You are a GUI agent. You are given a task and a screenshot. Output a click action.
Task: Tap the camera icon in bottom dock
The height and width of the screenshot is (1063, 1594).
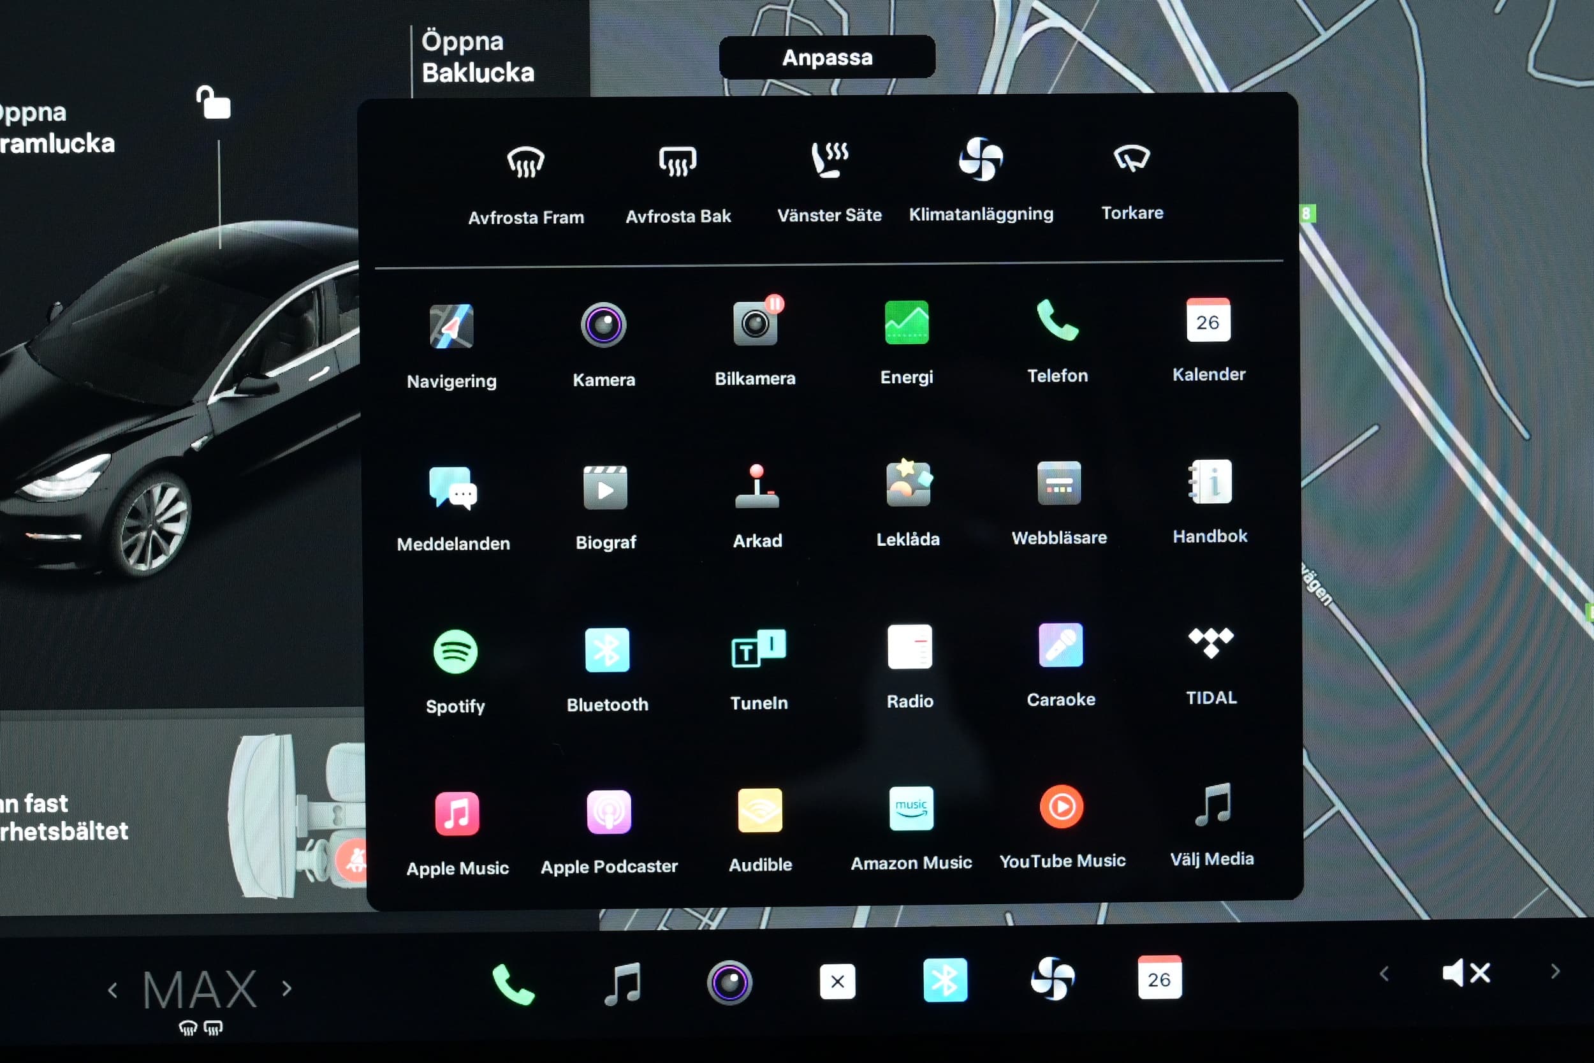729,982
